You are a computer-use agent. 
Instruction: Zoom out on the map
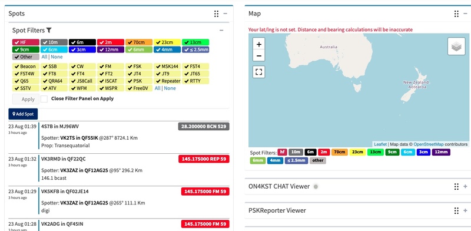259,55
